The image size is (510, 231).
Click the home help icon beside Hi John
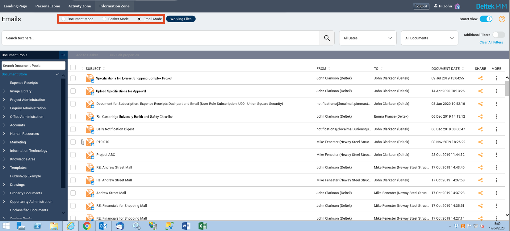pyautogui.click(x=458, y=6)
